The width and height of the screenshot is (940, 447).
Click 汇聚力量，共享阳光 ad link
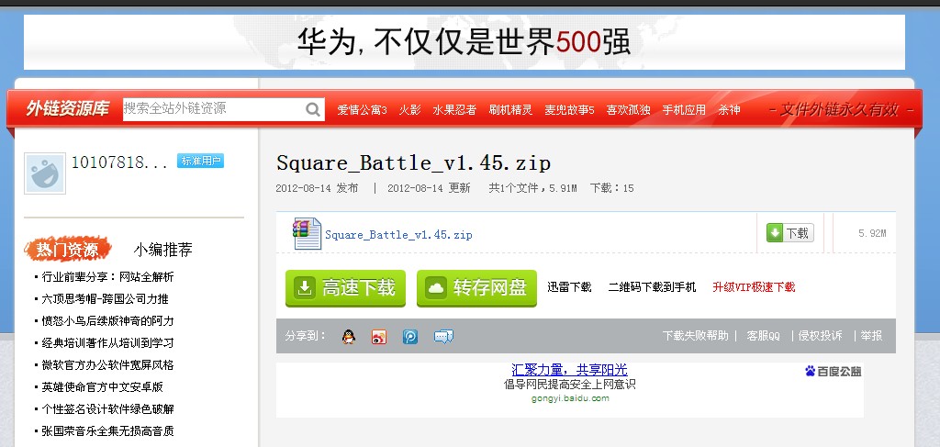pos(569,370)
